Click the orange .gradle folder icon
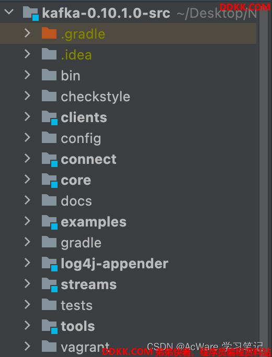This screenshot has height=357, width=272. pyautogui.click(x=49, y=33)
